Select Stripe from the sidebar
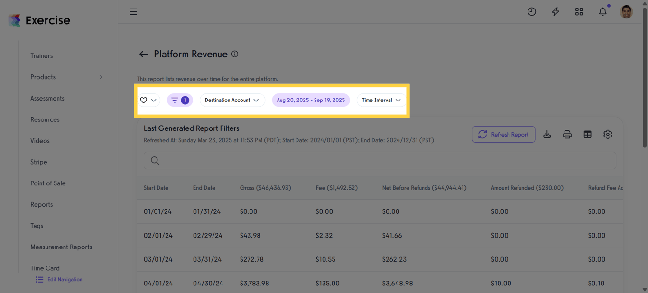The height and width of the screenshot is (293, 648). point(38,162)
